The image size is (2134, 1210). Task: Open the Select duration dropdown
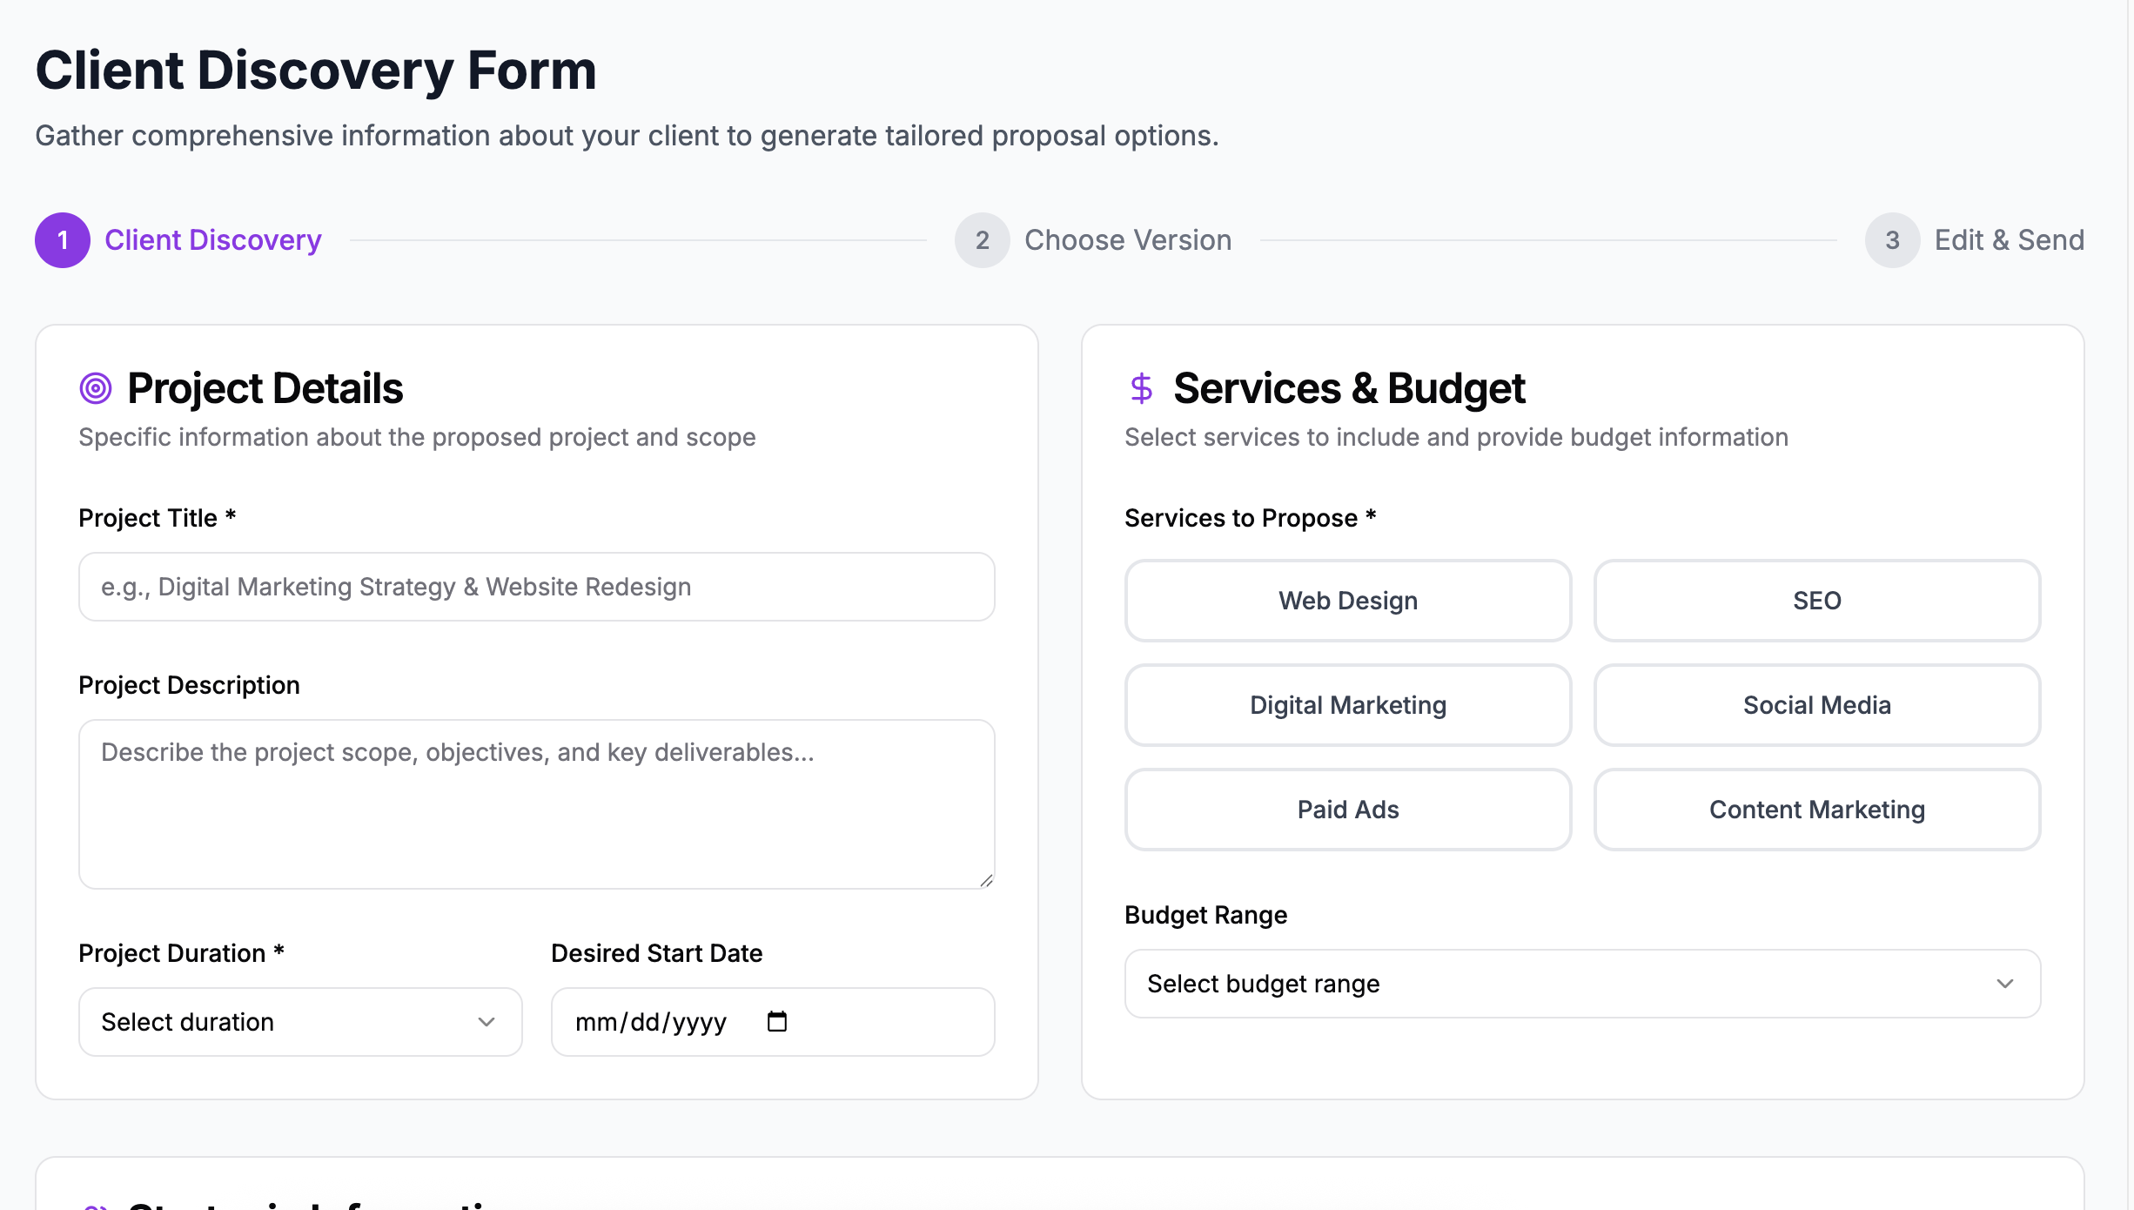(300, 1021)
